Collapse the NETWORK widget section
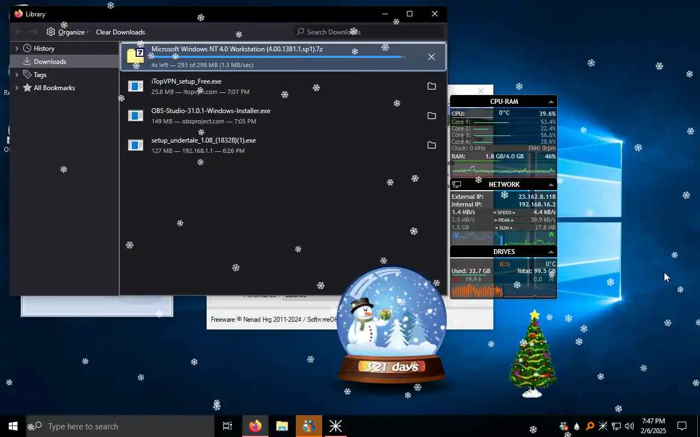This screenshot has width=700, height=437. pos(551,185)
